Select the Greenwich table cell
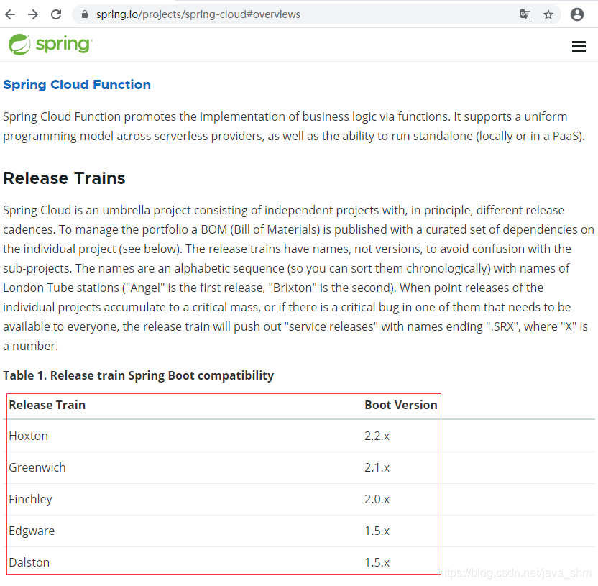 [x=37, y=467]
